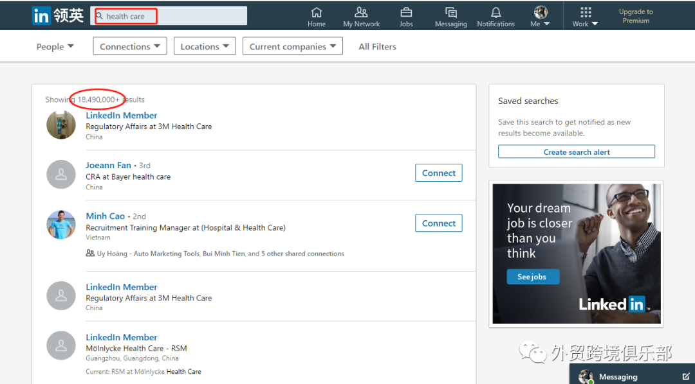Click placeholder avatar of Mölnlycke Health Care member
The height and width of the screenshot is (384, 695).
[x=61, y=345]
